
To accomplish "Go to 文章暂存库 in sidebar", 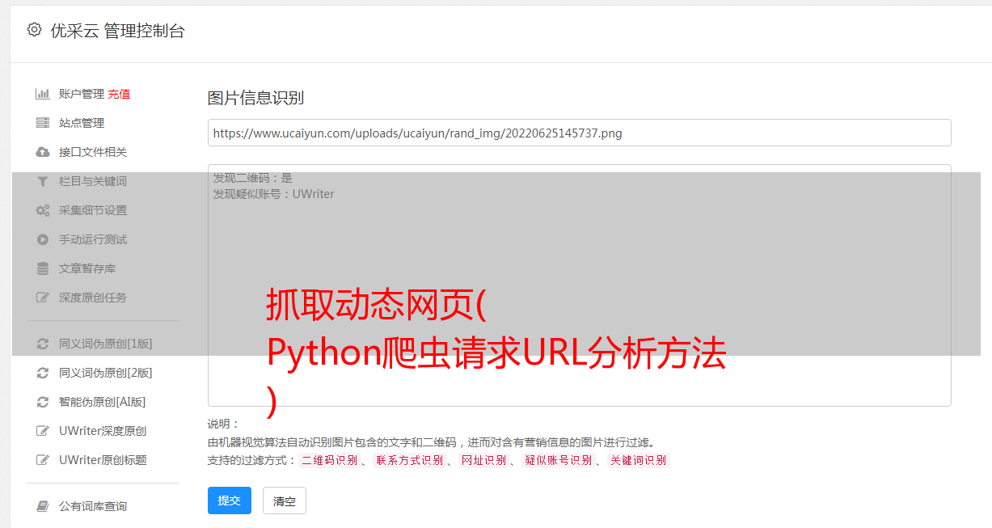I will [x=87, y=268].
